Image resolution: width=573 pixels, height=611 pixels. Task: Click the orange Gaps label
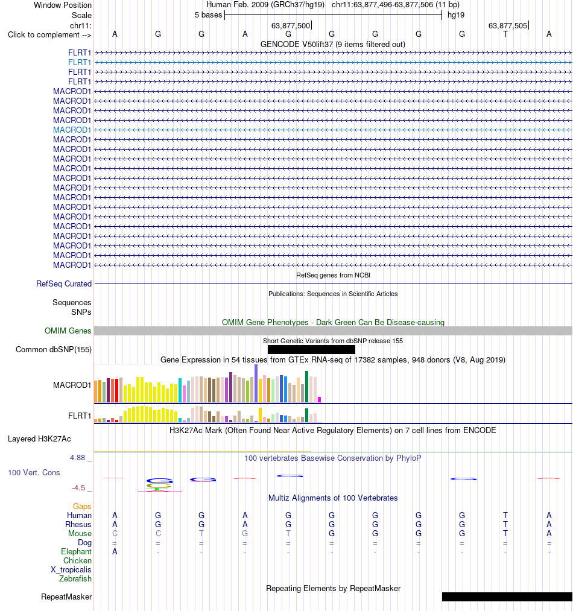coord(82,506)
